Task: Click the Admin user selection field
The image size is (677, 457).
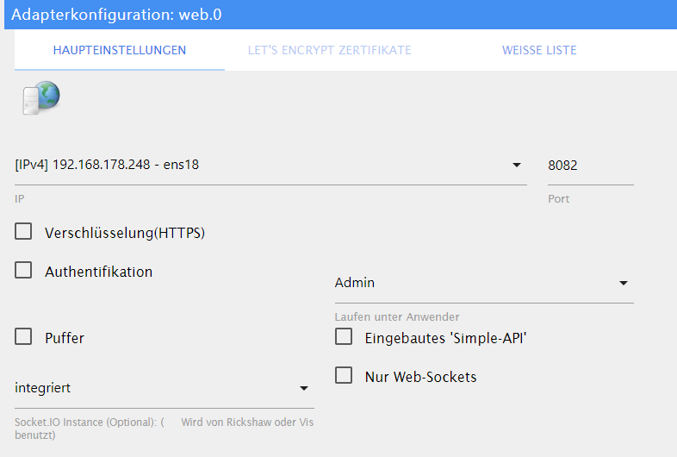Action: 474,283
